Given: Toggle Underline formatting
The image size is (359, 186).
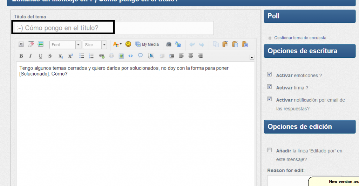Looking at the screenshot, I should 40,56.
